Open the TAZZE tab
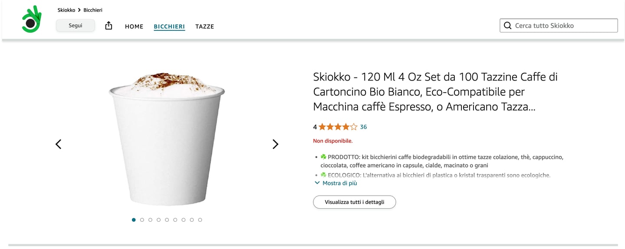Image resolution: width=625 pixels, height=249 pixels. click(x=204, y=26)
